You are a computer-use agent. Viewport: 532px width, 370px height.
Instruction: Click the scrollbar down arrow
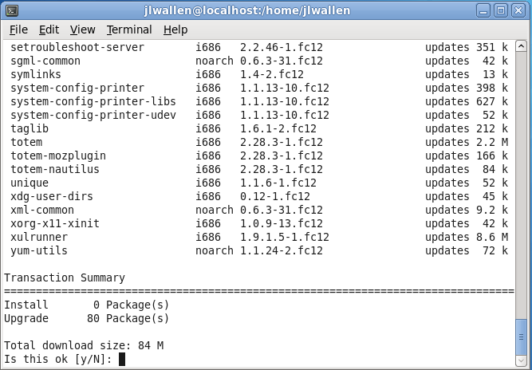(522, 363)
